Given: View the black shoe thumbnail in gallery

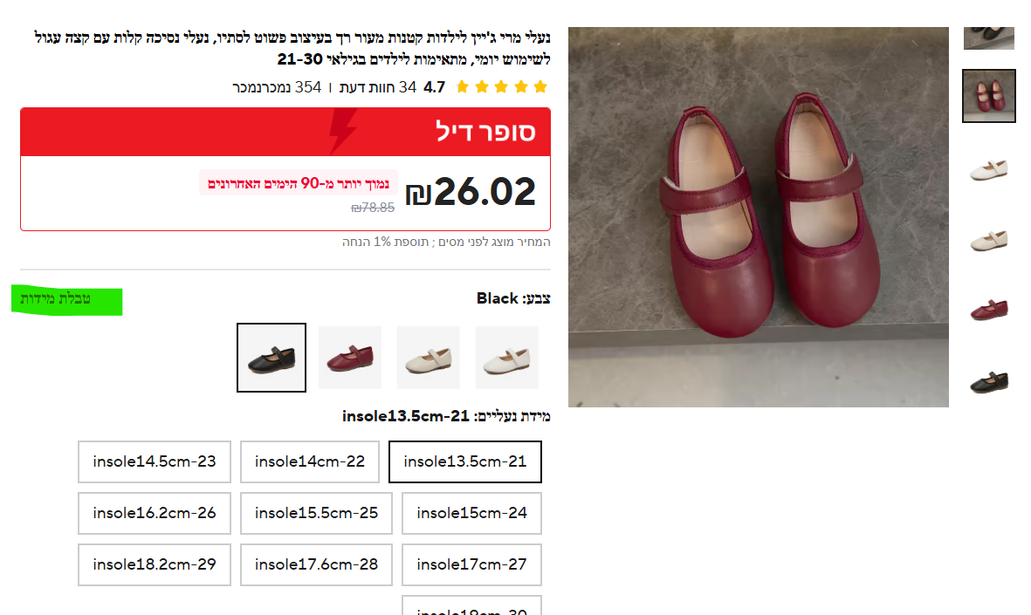Looking at the screenshot, I should (x=989, y=381).
